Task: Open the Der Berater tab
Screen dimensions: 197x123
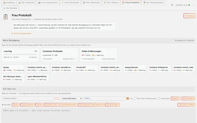Action: (x=10, y=8)
